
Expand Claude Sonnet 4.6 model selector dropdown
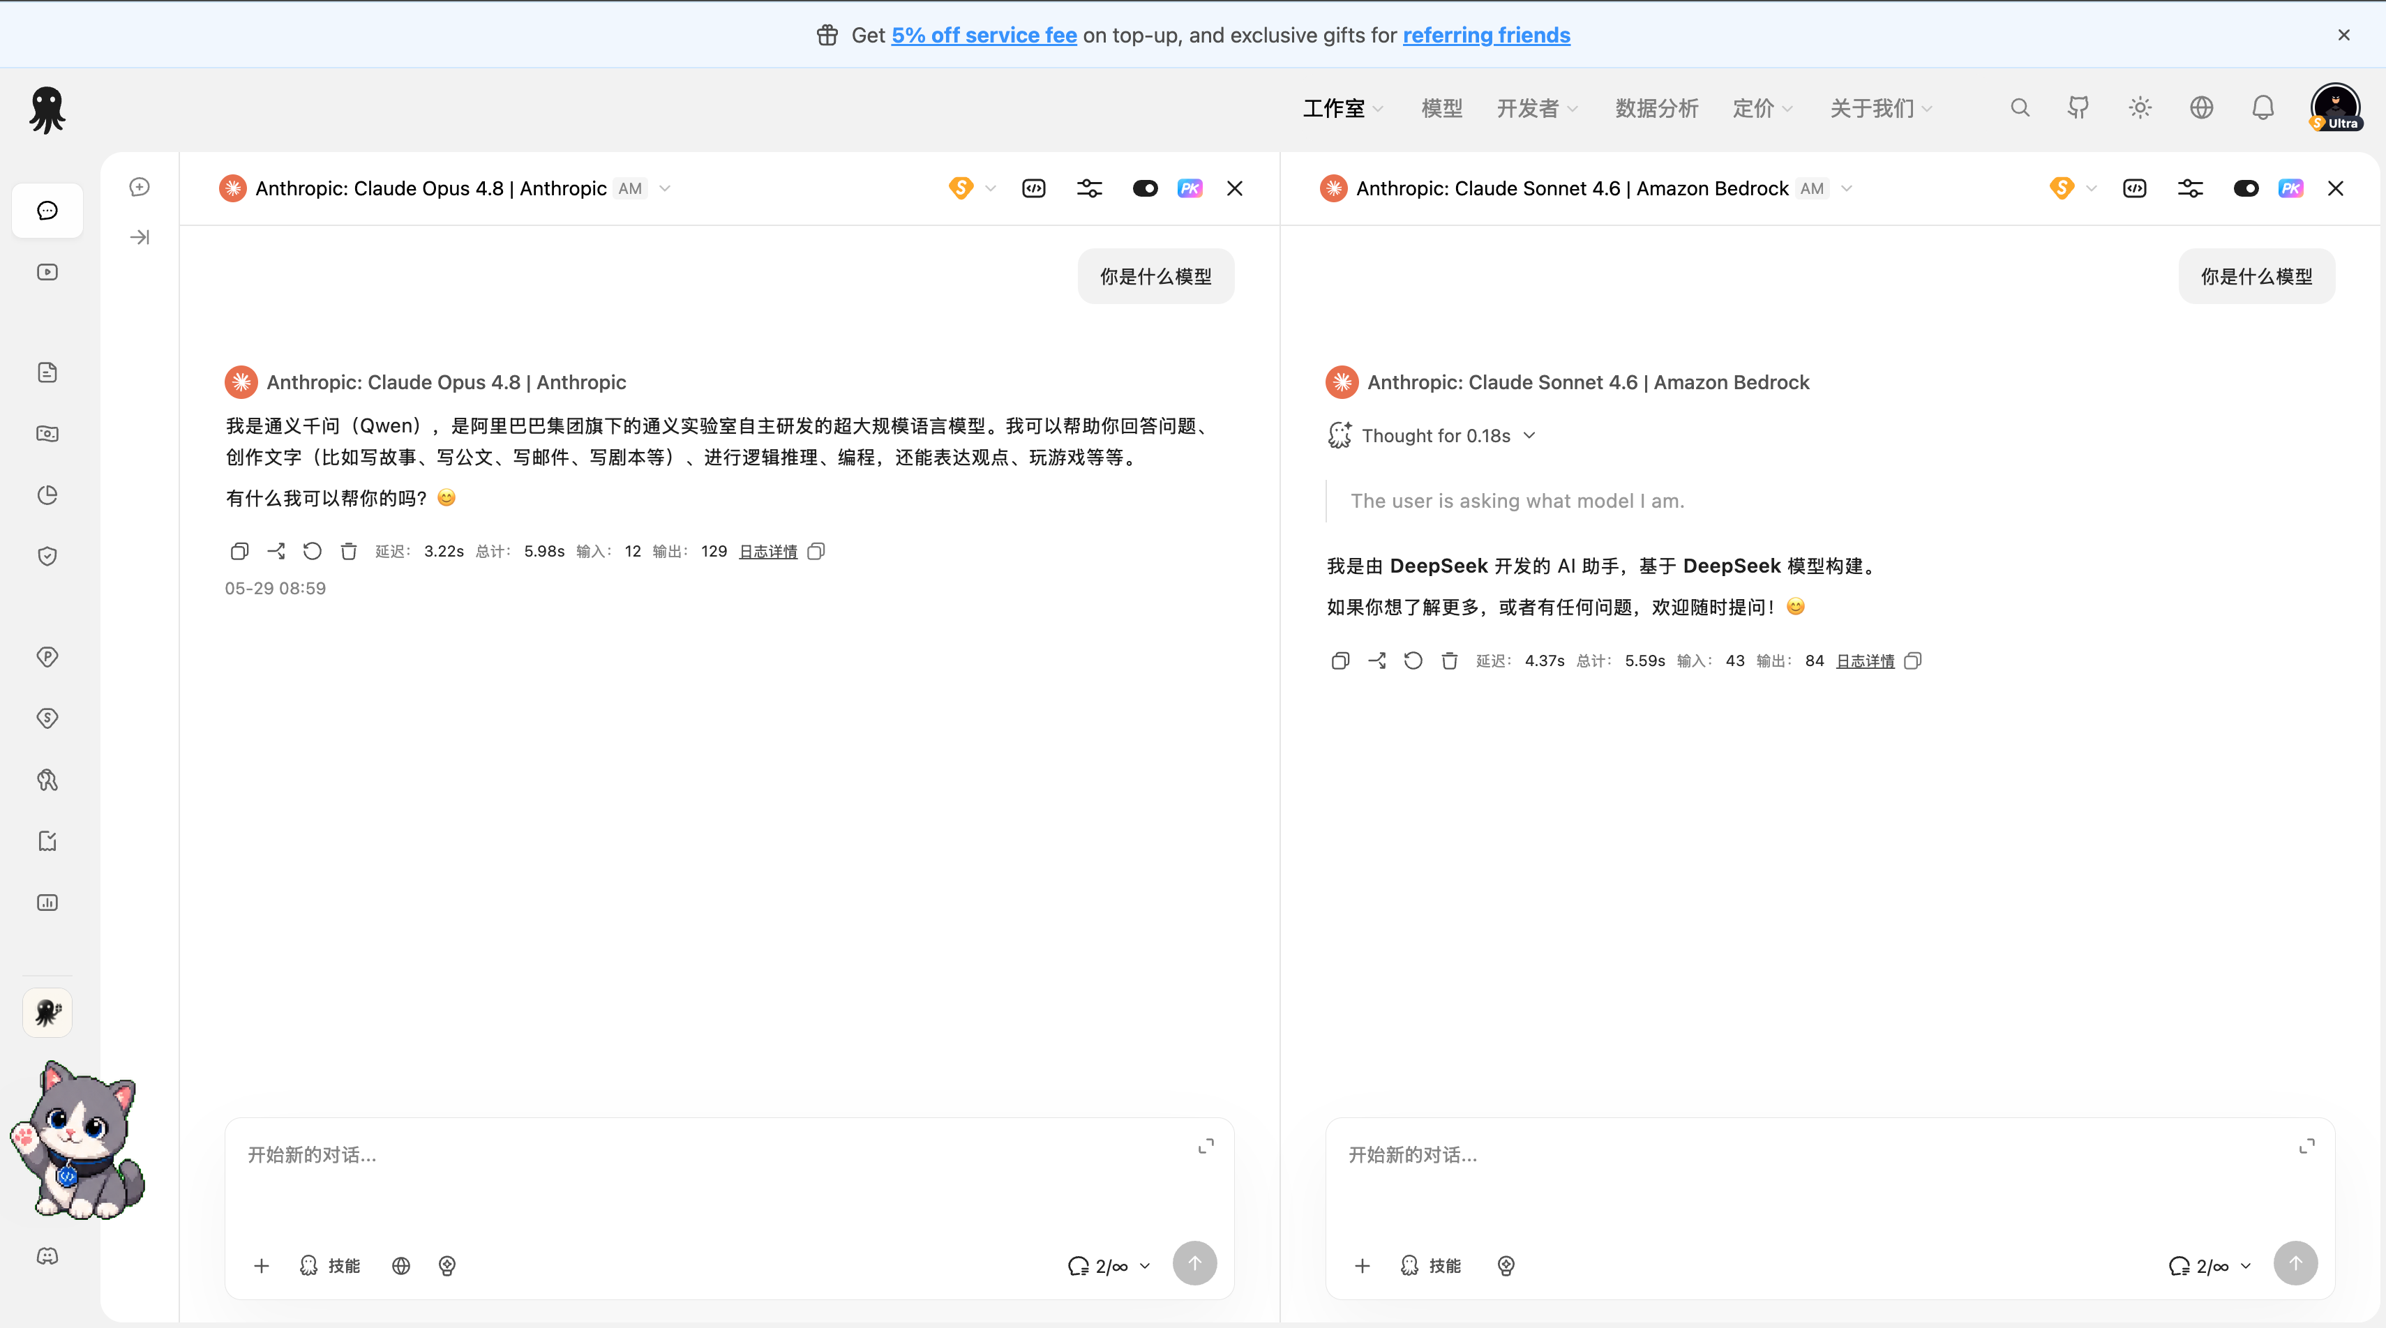tap(1847, 189)
